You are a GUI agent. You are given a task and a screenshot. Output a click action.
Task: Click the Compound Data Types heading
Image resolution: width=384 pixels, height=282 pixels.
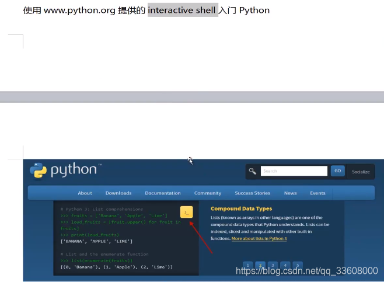(x=241, y=208)
